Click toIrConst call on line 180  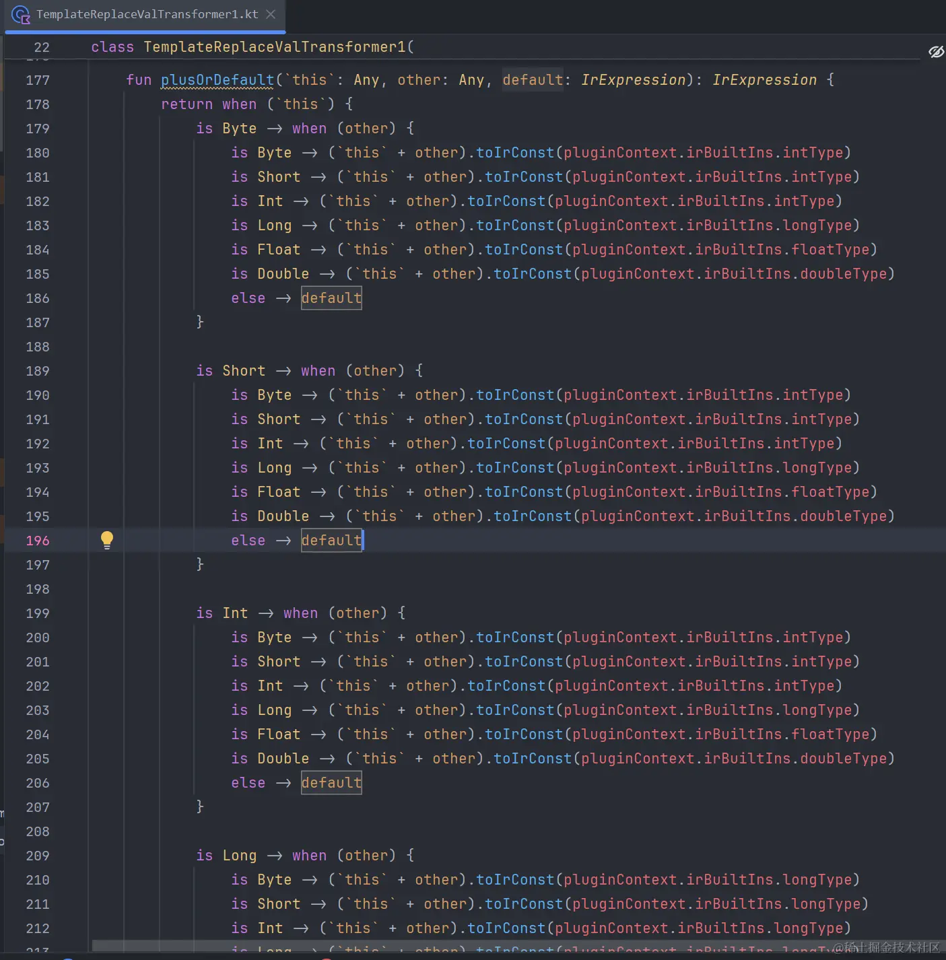[515, 152]
